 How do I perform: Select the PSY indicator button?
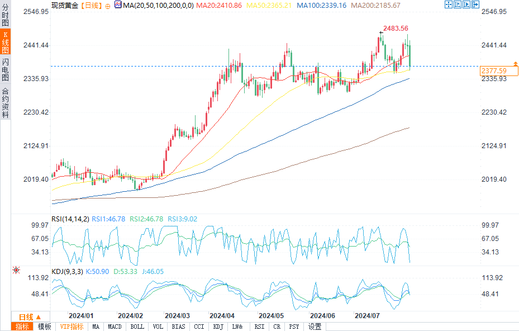[x=294, y=327]
